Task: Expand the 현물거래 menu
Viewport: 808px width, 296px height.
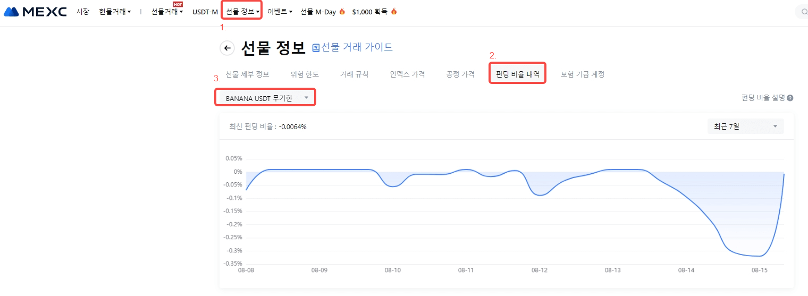Action: pos(115,11)
